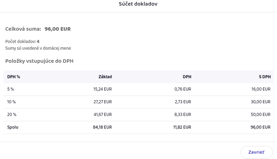
Task: Click the Celková suma 96,00 EUR text
Action: coord(38,29)
